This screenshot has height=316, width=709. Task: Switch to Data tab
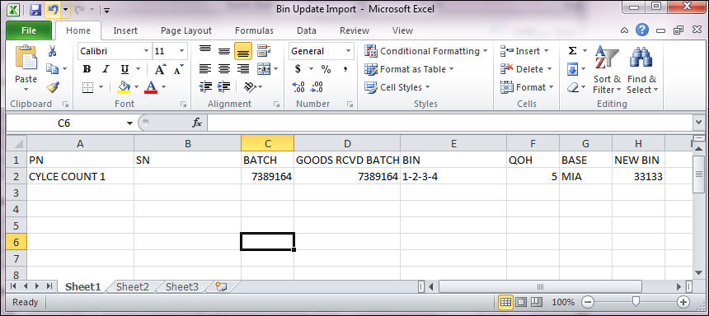307,30
